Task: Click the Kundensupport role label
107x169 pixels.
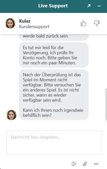Action: (x=34, y=27)
